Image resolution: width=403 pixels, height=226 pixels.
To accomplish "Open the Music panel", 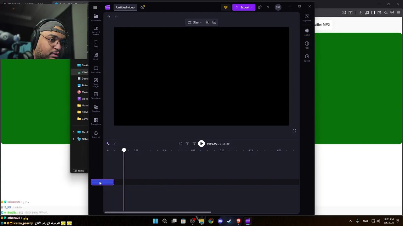I will (96, 56).
